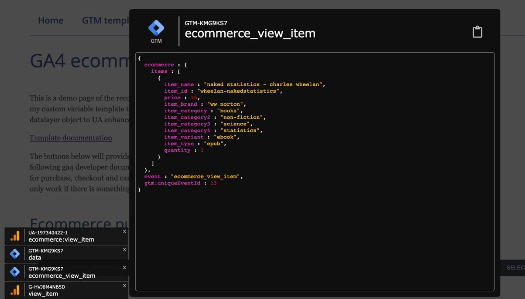Open the GTM templates navigation item
The image size is (525, 299).
pos(106,20)
